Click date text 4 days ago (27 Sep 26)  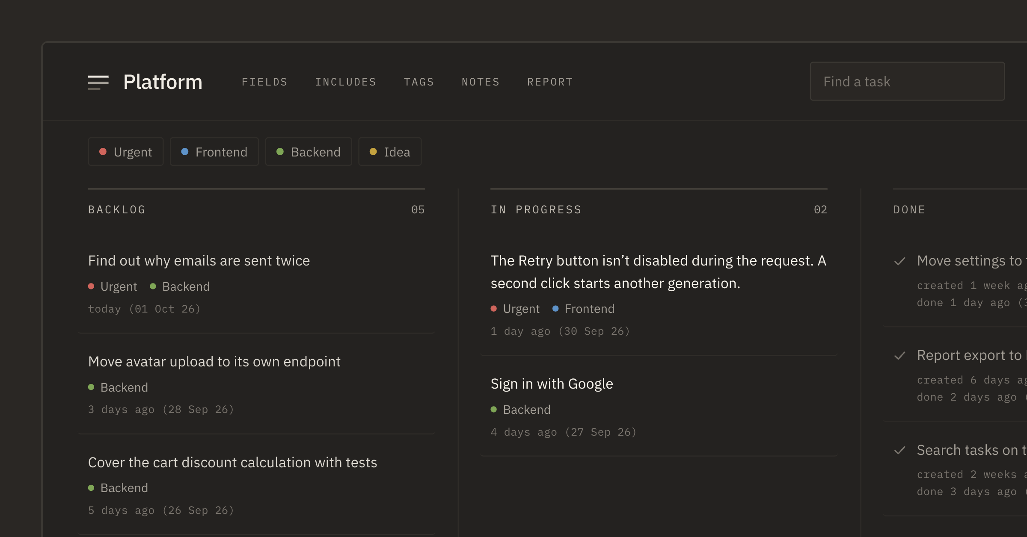click(564, 432)
